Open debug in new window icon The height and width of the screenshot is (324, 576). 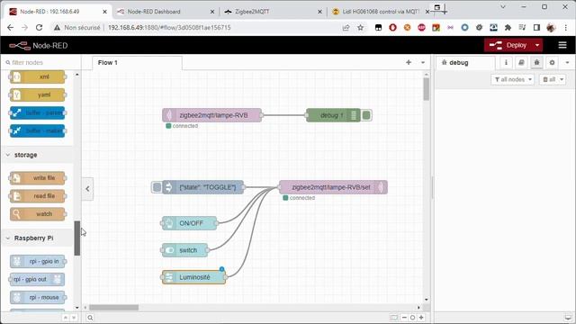click(x=569, y=318)
